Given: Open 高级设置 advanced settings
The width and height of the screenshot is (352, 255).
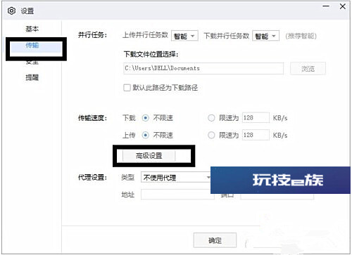Looking at the screenshot, I should 149,155.
